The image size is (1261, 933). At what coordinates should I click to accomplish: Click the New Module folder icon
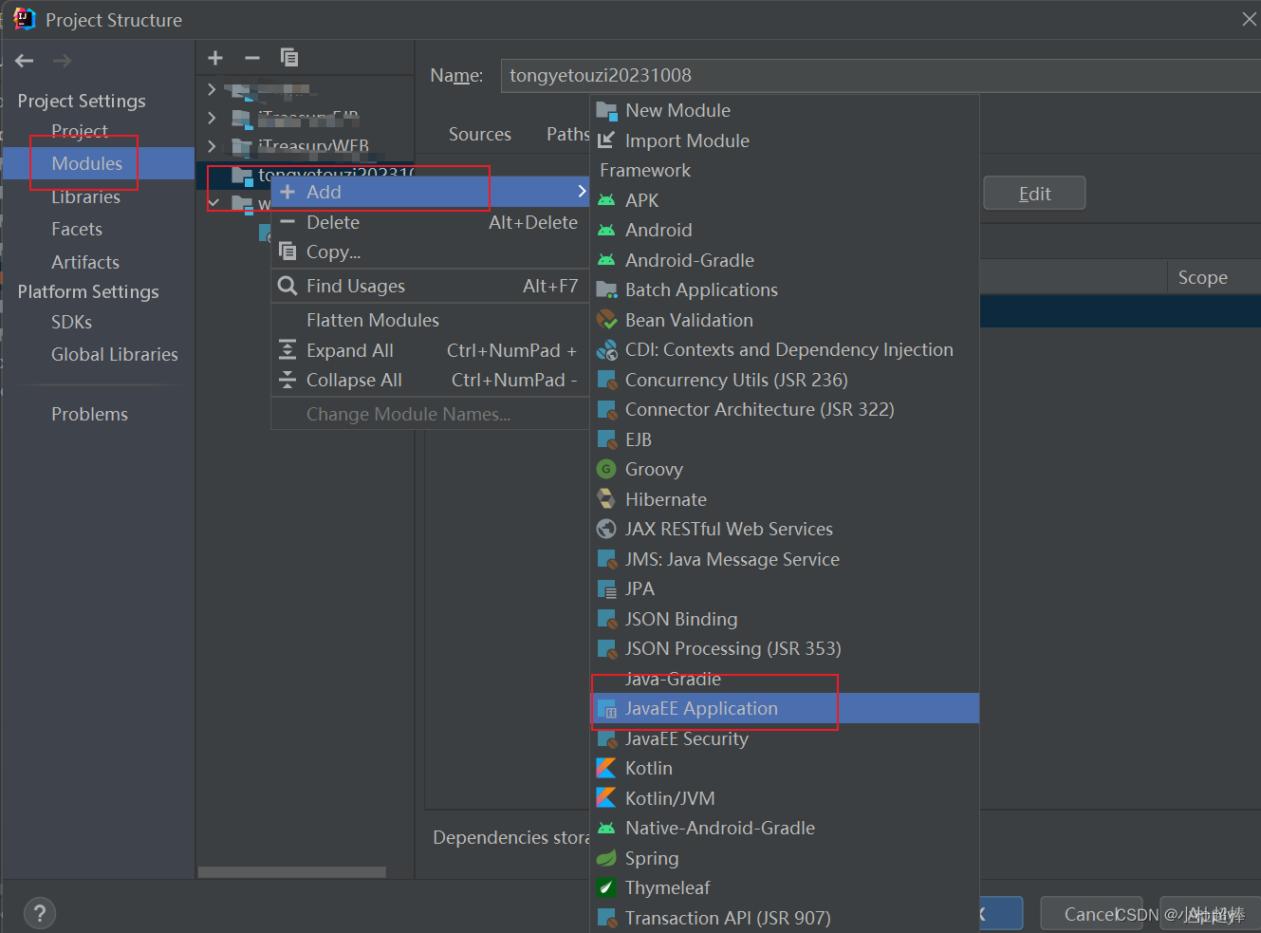tap(606, 111)
